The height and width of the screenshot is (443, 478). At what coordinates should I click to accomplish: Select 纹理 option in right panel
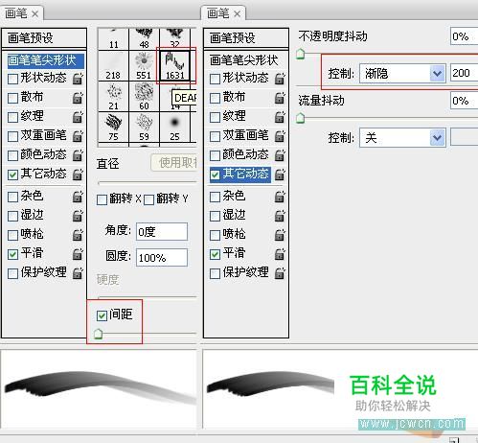pyautogui.click(x=234, y=116)
